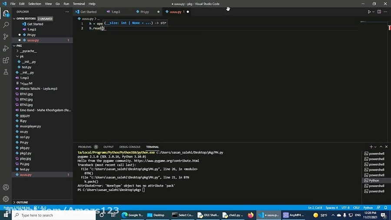Open Alireza Talischi - Leyla.mp3 file
The image size is (391, 220).
pos(39,89)
